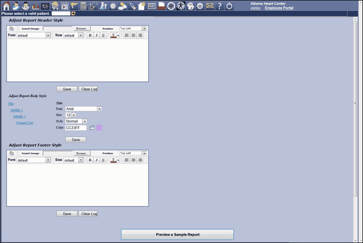Click the chalkboard icon

45,6
